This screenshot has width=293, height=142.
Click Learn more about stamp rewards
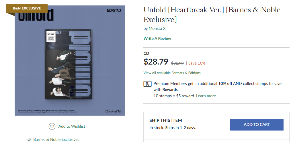coord(206,96)
